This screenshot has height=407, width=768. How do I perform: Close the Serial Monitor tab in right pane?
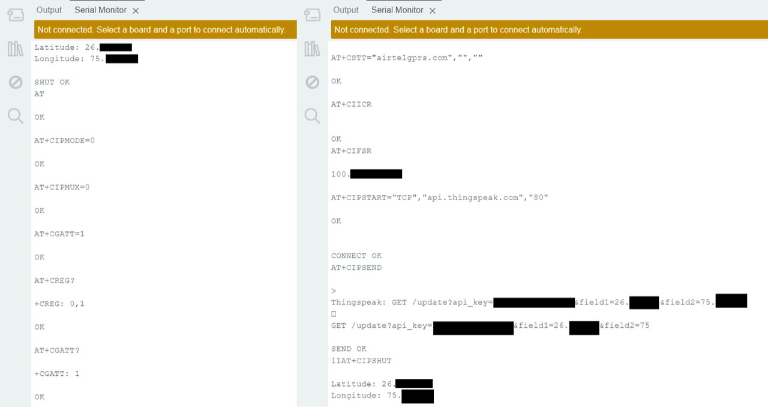point(433,11)
